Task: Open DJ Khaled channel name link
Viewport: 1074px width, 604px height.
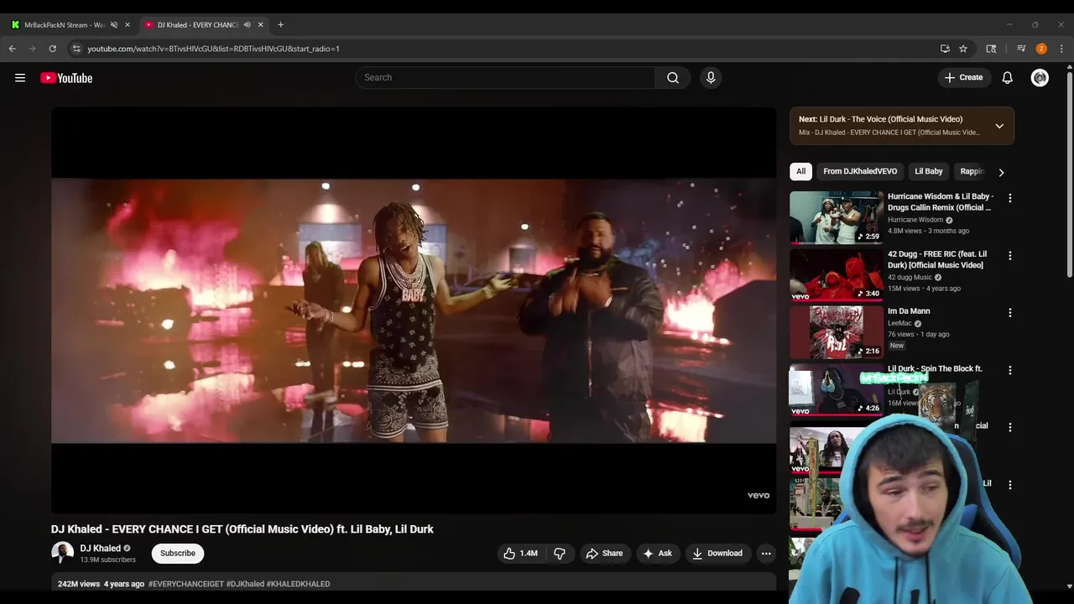Action: tap(101, 549)
